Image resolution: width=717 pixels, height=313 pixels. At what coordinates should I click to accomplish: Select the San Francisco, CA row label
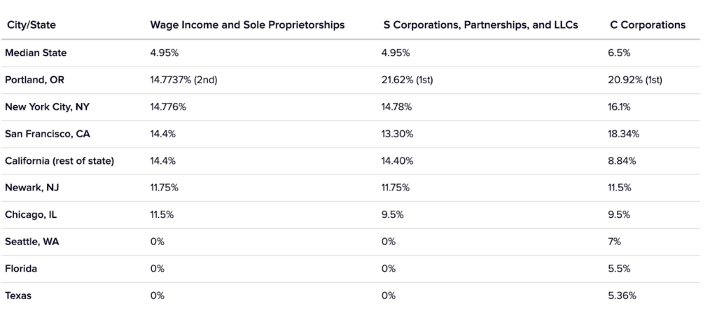46,134
